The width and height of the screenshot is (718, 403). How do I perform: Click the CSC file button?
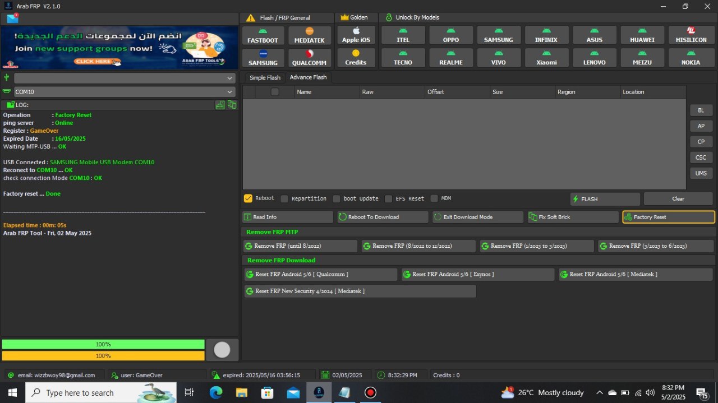tap(701, 157)
